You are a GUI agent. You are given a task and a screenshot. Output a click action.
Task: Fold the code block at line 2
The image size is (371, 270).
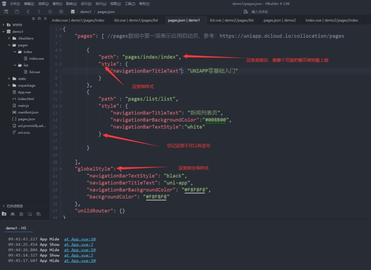60,36
